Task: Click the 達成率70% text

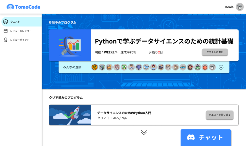Action: click(128, 52)
